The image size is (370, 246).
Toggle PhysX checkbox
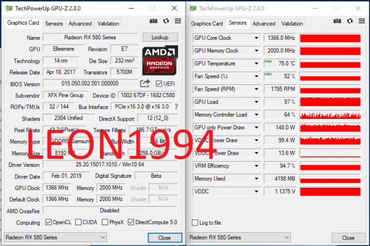pos(105,222)
